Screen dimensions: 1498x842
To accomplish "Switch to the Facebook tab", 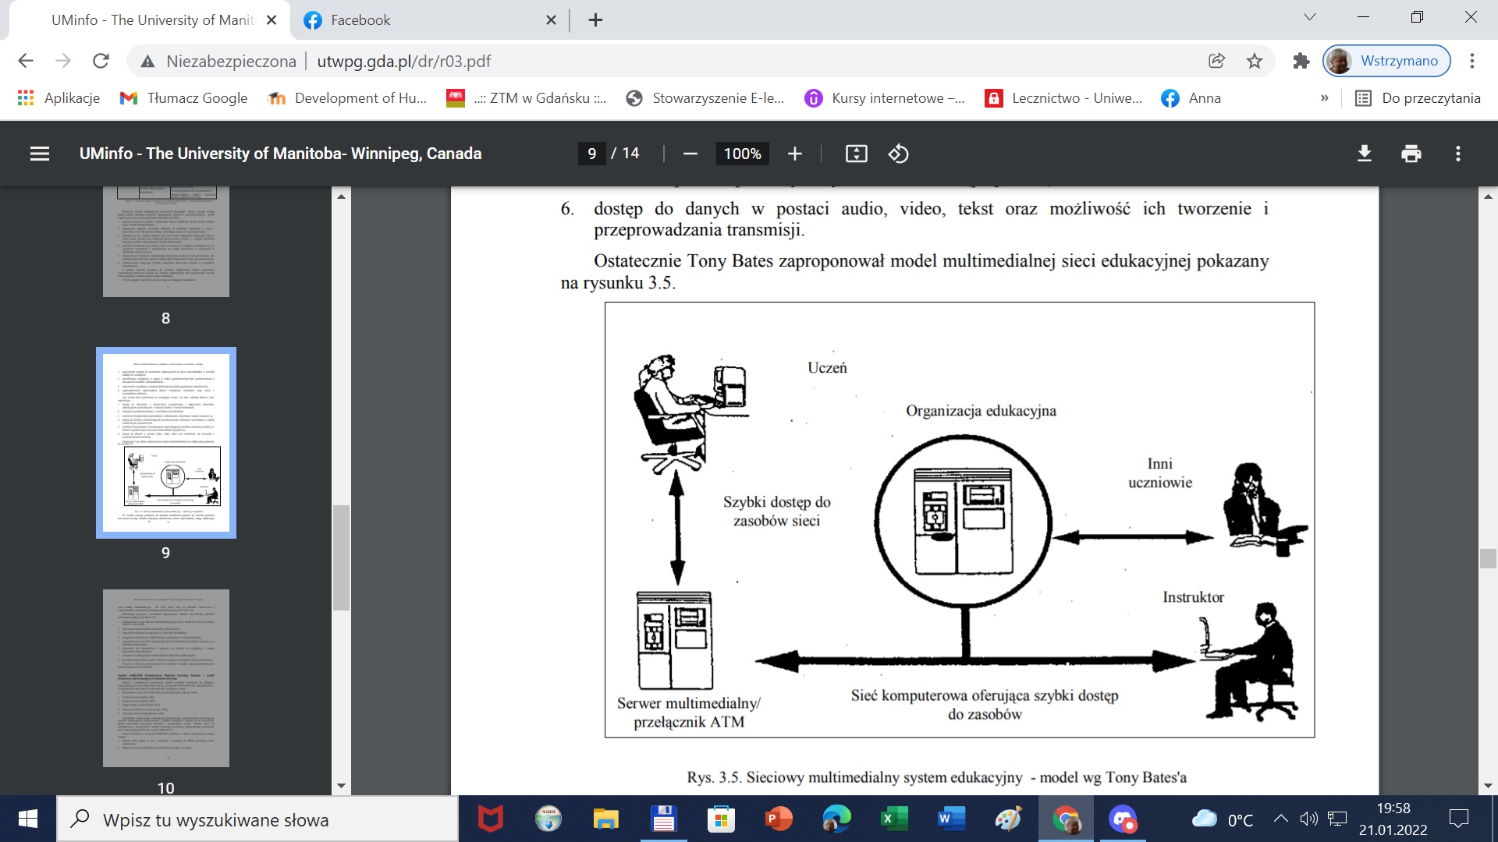I will pos(429,20).
